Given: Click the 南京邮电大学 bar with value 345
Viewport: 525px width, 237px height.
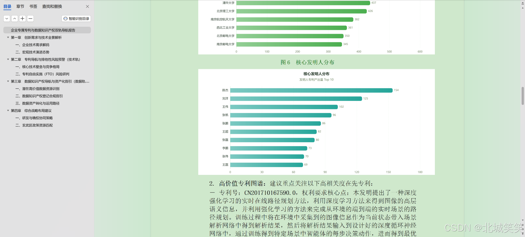Looking at the screenshot, I should pyautogui.click(x=289, y=44).
